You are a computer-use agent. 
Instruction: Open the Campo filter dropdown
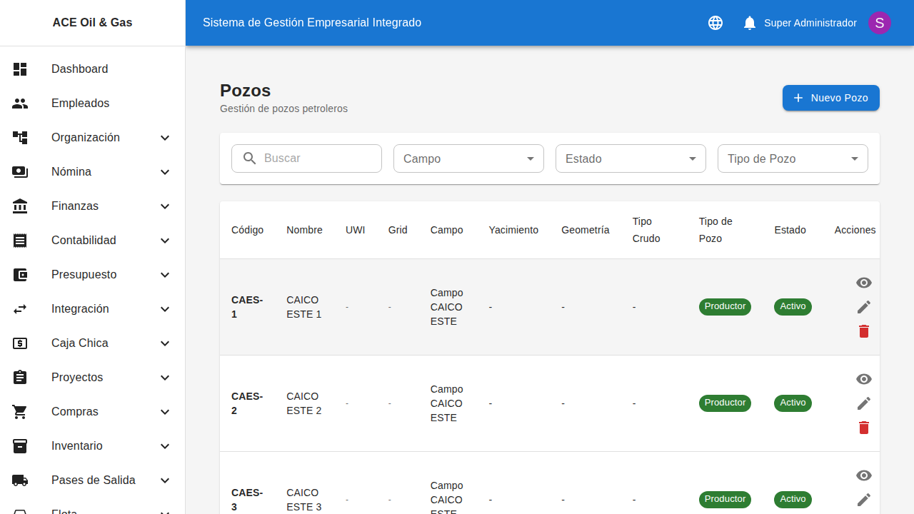pos(468,158)
